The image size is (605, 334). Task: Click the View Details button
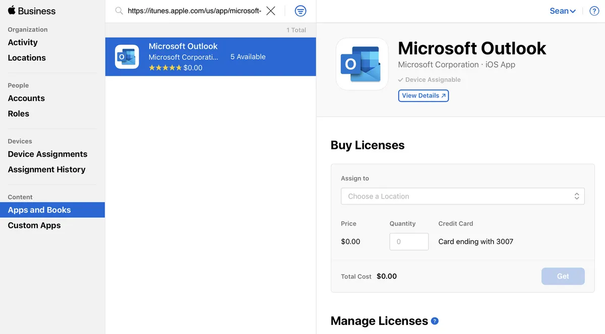point(423,95)
